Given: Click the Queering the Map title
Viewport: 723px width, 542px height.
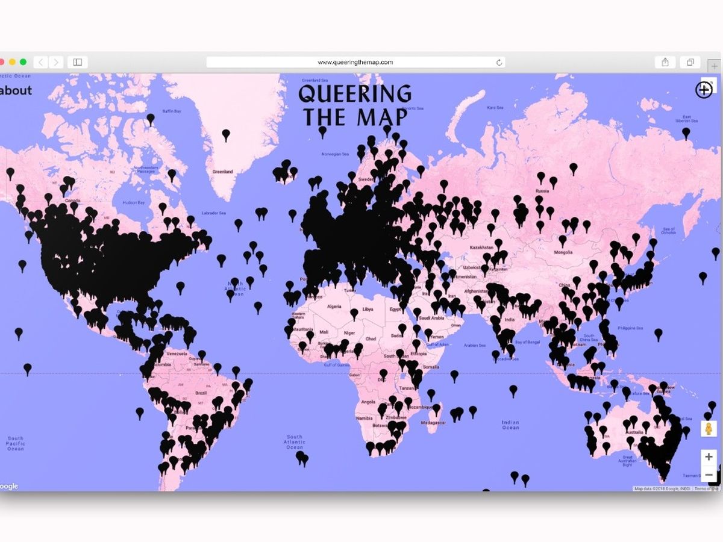Looking at the screenshot, I should pos(355,105).
